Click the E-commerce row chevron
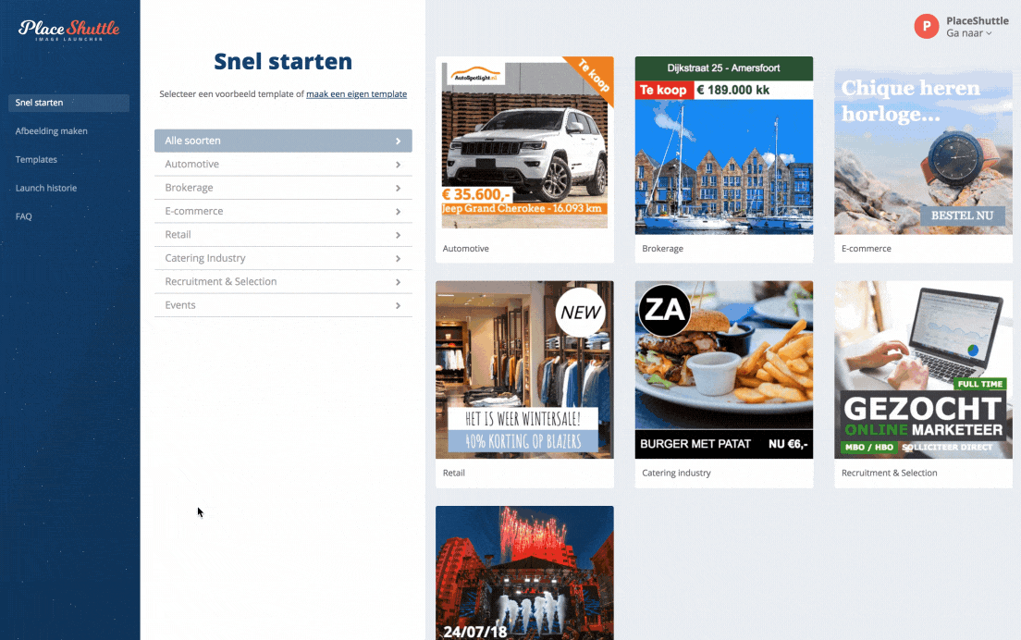The height and width of the screenshot is (640, 1021). click(398, 212)
